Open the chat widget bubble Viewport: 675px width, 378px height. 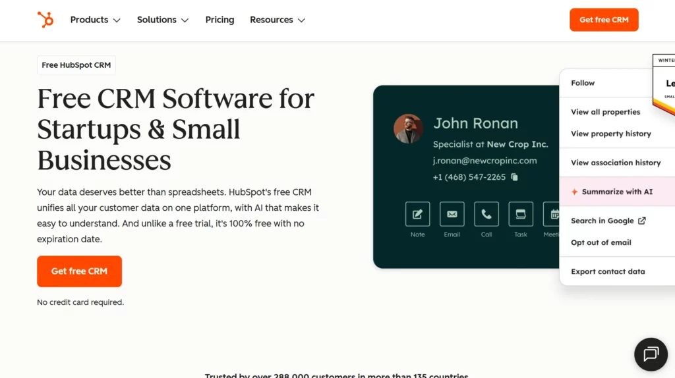[651, 354]
